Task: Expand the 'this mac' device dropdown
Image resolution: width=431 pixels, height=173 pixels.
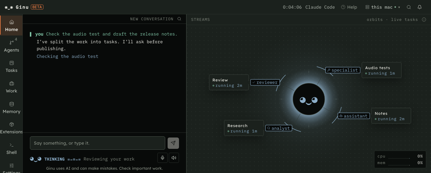Action: pos(383,7)
